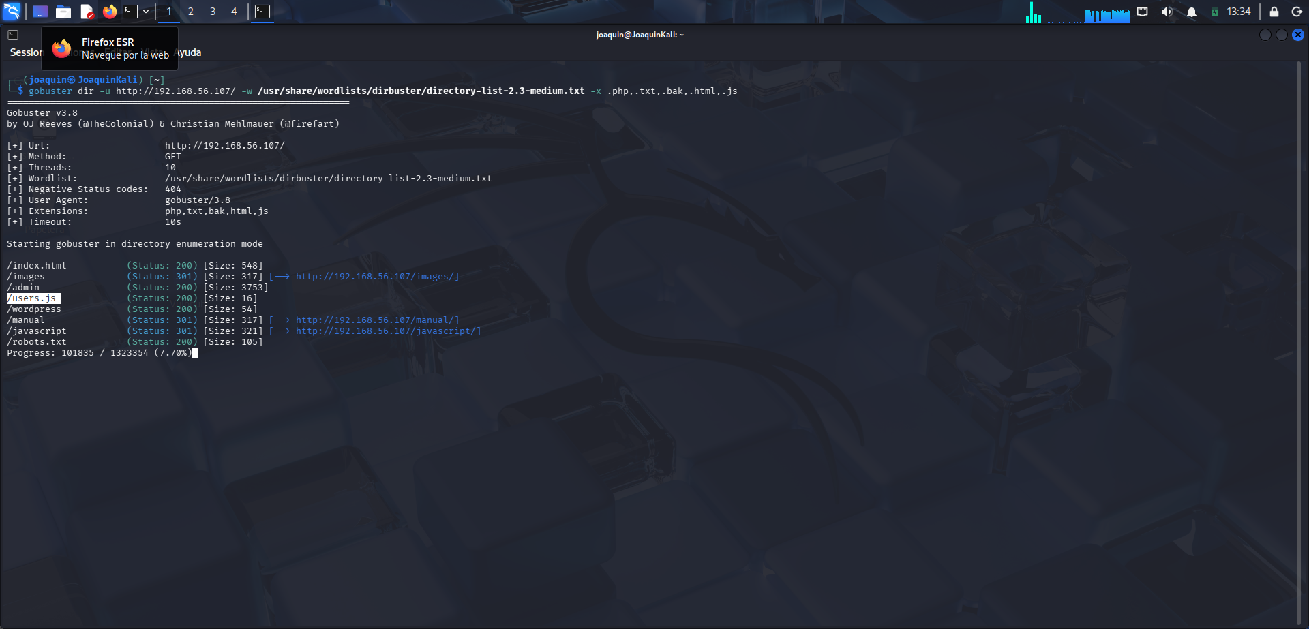Open the text editor from the panel
Viewport: 1309px width, 629px height.
click(87, 12)
